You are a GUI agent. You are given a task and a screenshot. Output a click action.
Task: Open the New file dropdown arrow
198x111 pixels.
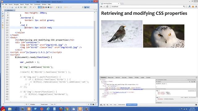(x=6, y=7)
